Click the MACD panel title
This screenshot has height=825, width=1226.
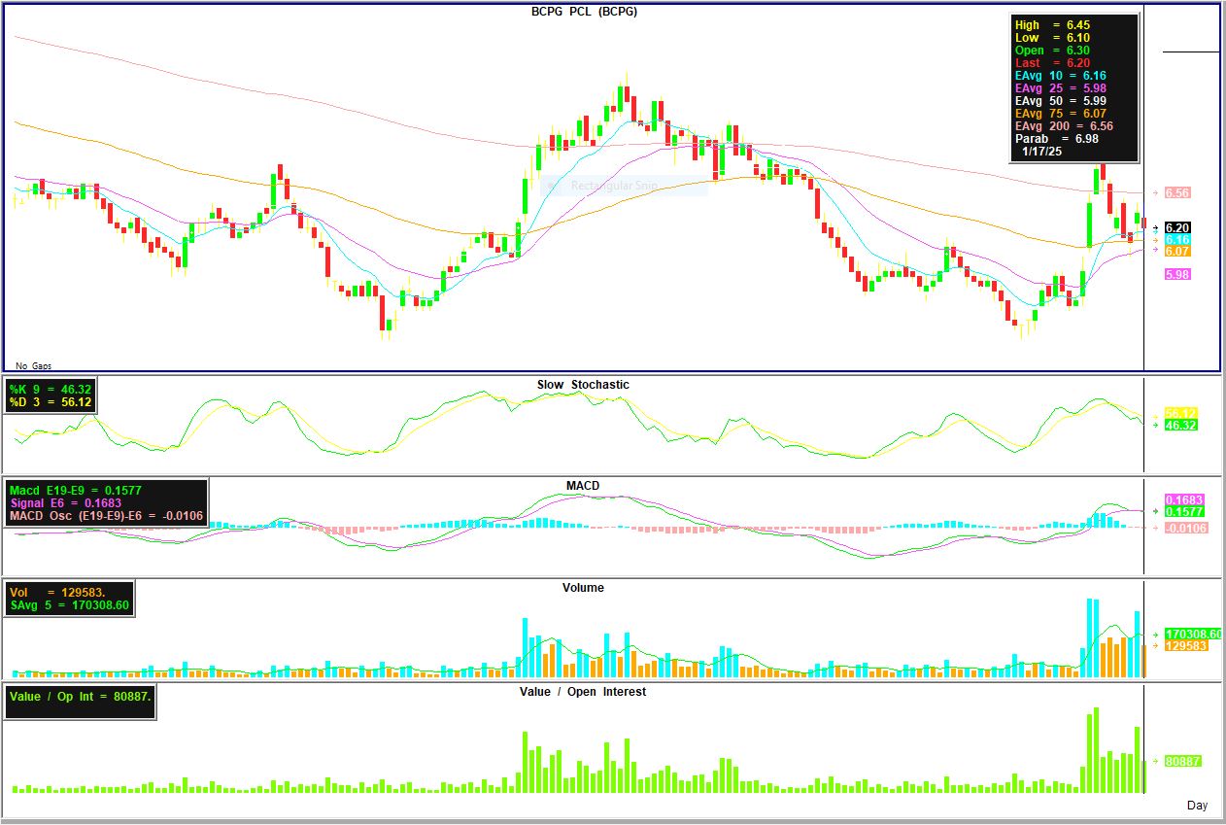click(x=583, y=486)
